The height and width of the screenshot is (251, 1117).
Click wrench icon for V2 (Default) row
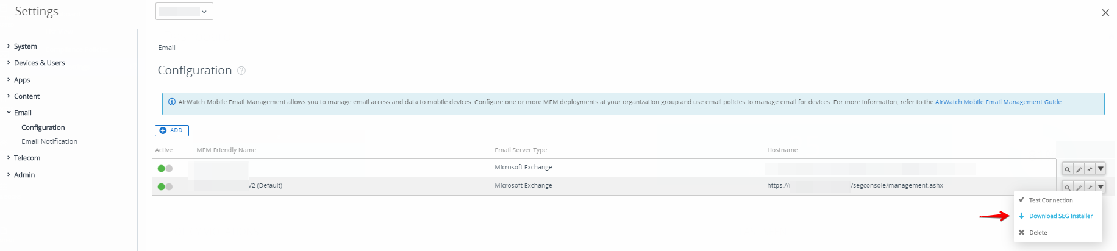coord(1090,187)
